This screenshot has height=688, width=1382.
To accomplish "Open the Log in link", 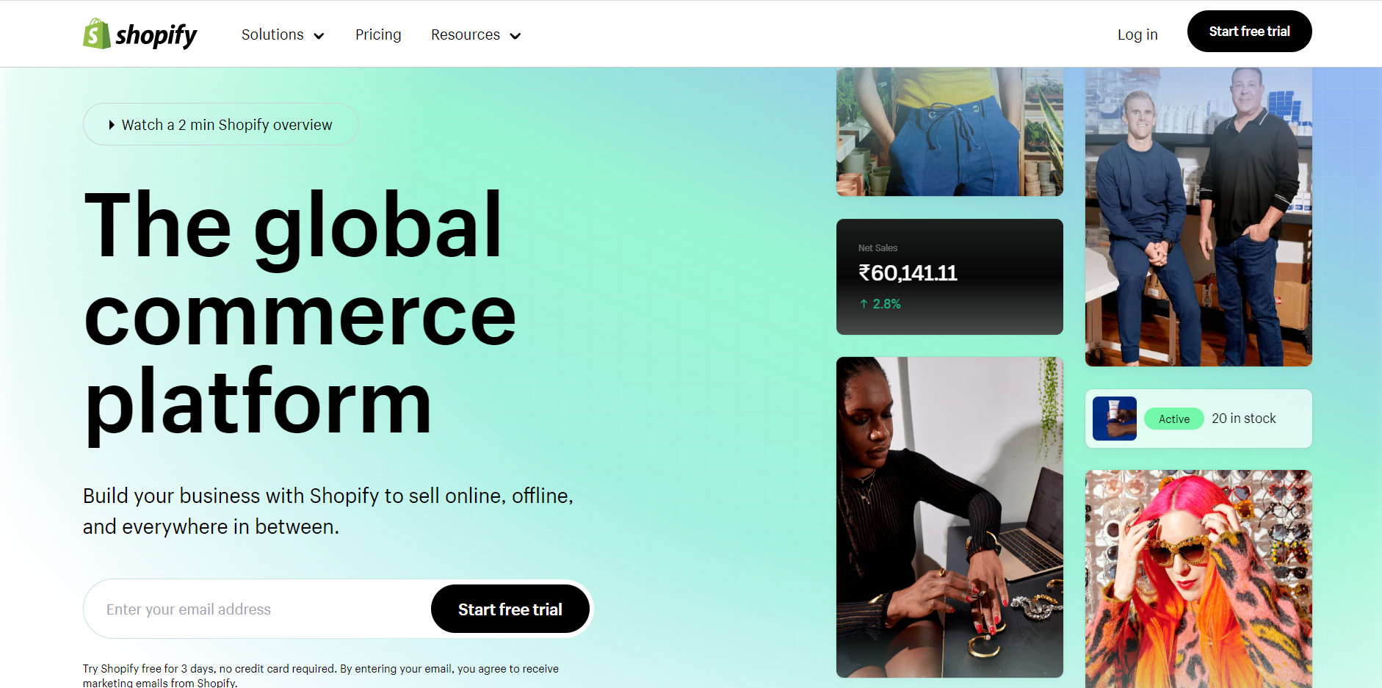I will coord(1137,35).
